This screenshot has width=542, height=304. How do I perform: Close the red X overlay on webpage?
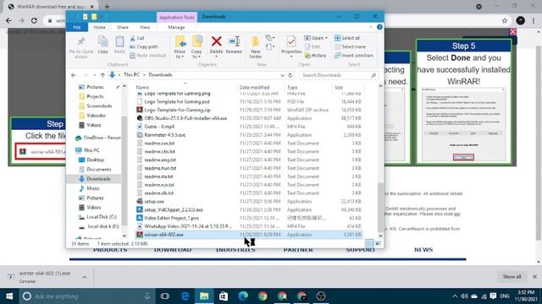[x=513, y=32]
